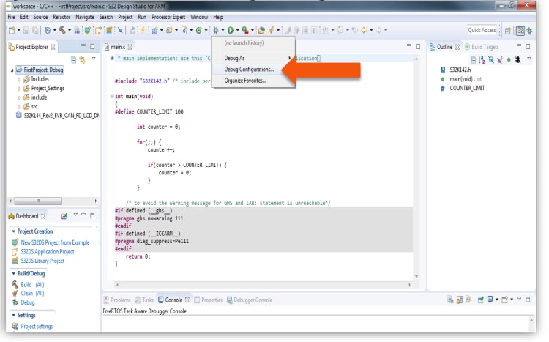Open the Project Explorer view menu dropdown
The width and height of the screenshot is (549, 342).
93,59
